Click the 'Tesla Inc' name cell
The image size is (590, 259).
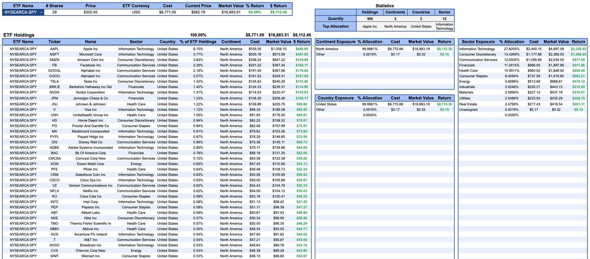pos(90,81)
